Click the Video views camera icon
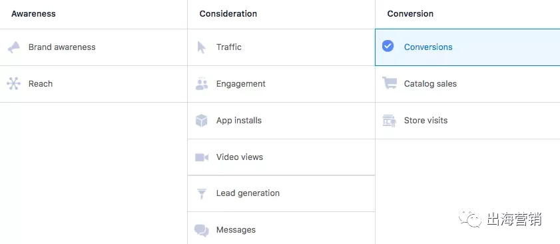This screenshot has width=560, height=244. [202, 157]
